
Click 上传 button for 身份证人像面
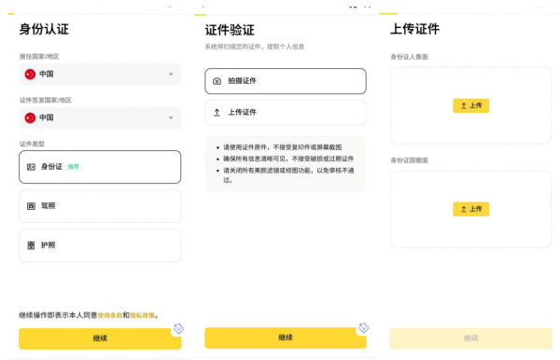[x=471, y=105]
